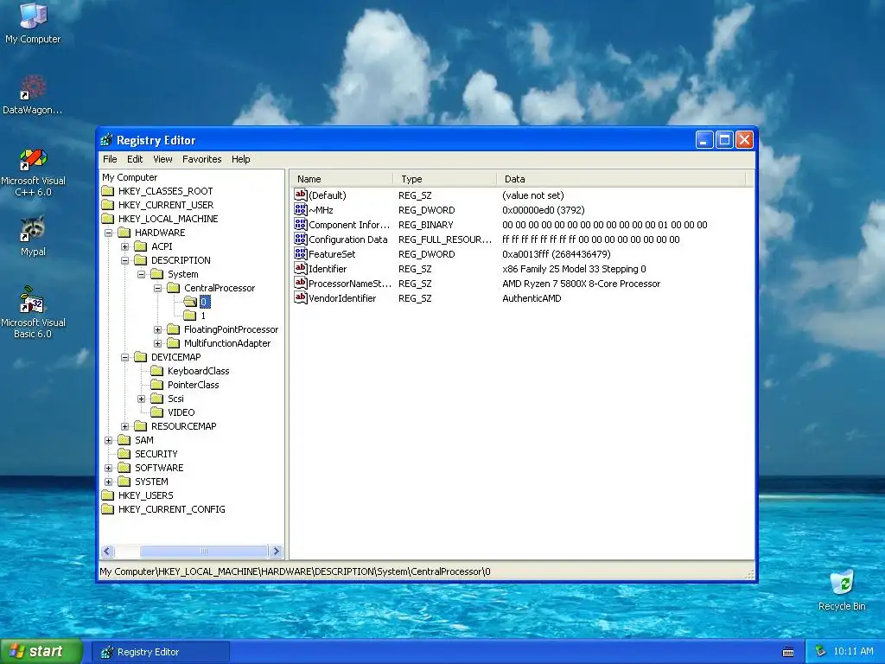
Task: Select Configuration Data value icon
Action: click(x=300, y=239)
